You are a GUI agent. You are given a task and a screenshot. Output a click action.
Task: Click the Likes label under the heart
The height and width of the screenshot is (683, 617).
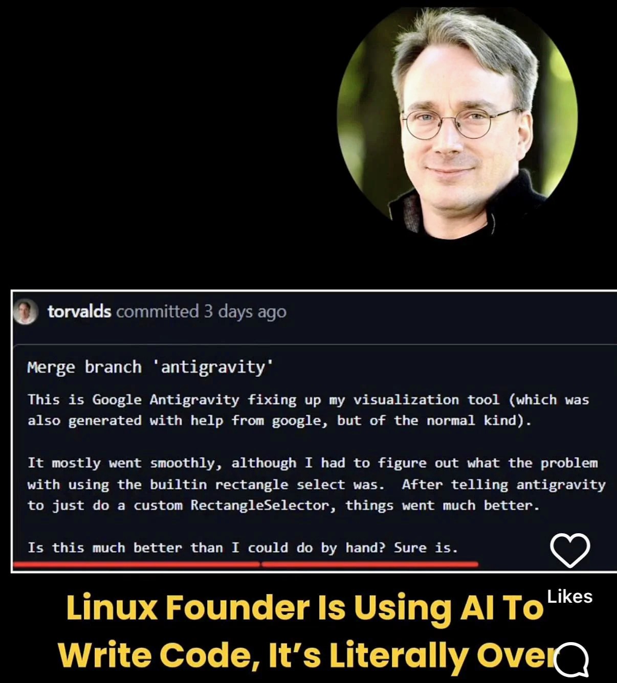tap(569, 597)
